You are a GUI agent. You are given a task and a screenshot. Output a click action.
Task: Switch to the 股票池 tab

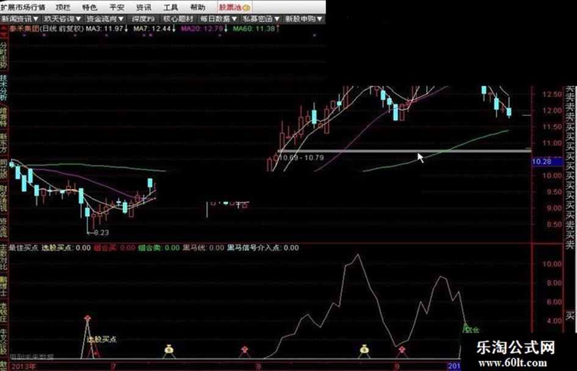[234, 7]
